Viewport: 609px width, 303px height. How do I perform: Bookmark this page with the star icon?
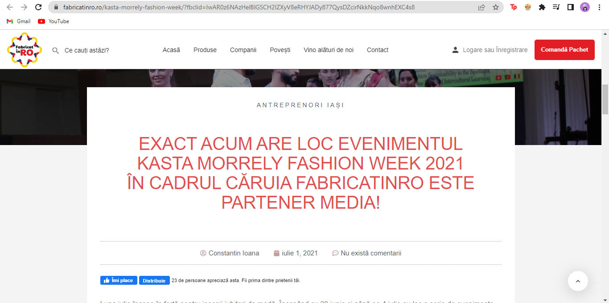click(x=496, y=7)
